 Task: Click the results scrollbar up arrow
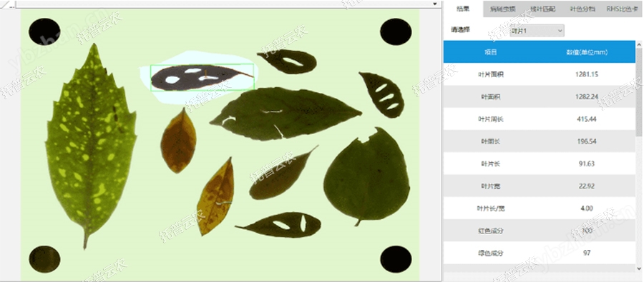coord(639,44)
